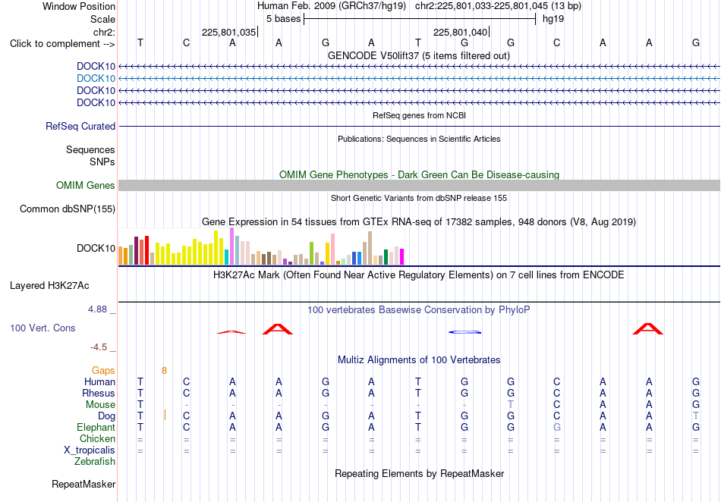
Task: Click the Common dbSNP(155) label
Action: 67,209
